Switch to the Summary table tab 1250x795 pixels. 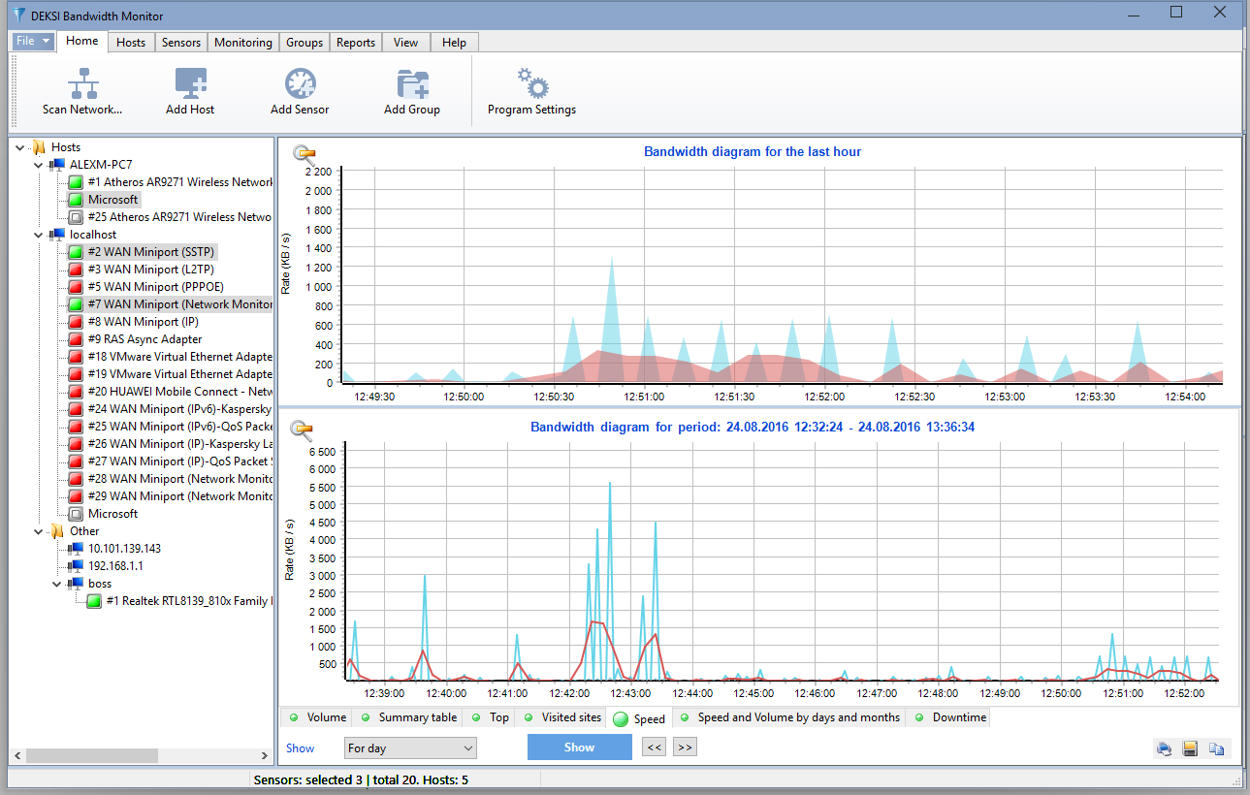pos(417,717)
